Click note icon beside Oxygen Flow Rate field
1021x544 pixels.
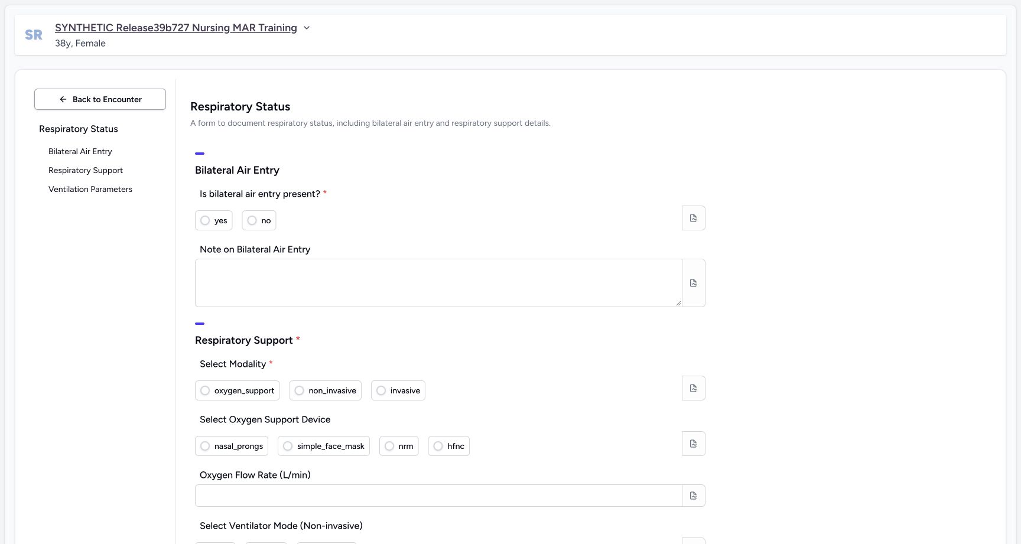click(694, 496)
